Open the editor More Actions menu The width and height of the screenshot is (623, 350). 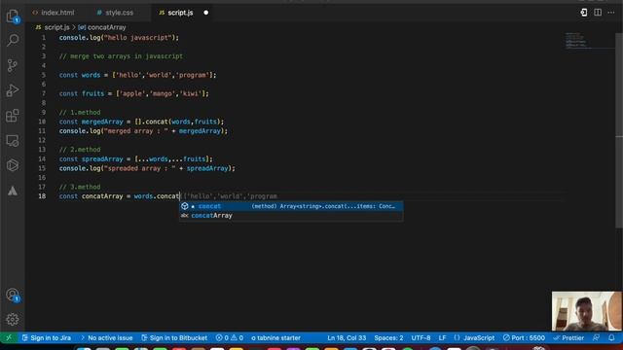610,13
